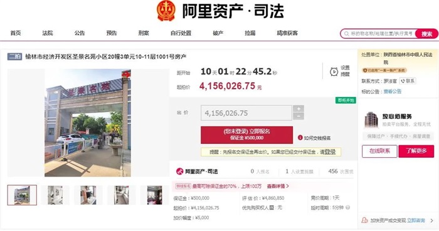Click the minus bid decrement button
The width and height of the screenshot is (439, 231).
(299, 116)
